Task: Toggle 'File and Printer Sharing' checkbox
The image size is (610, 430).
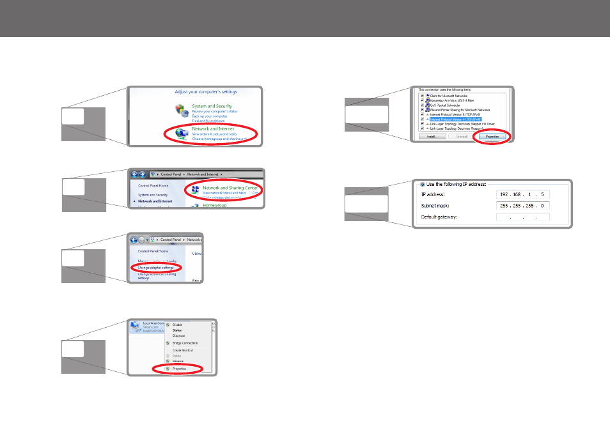Action: (x=423, y=110)
